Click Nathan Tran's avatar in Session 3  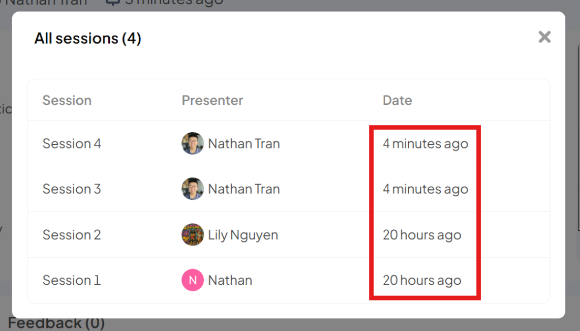coord(192,189)
